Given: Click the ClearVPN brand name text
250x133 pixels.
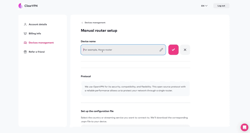Looking at the screenshot, I should (31, 6).
